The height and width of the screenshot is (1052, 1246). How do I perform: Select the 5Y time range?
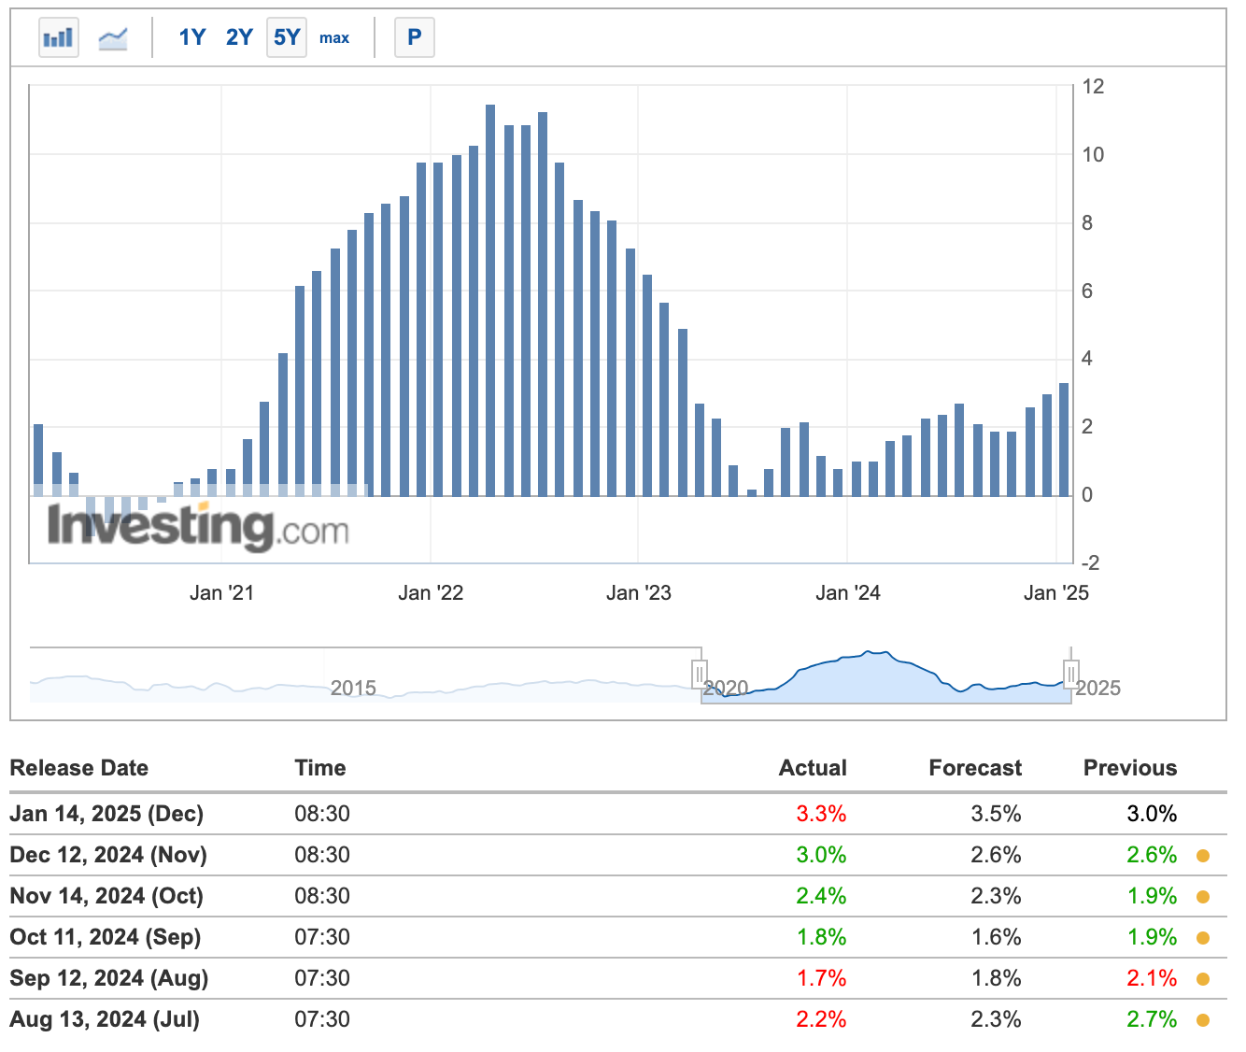[287, 37]
